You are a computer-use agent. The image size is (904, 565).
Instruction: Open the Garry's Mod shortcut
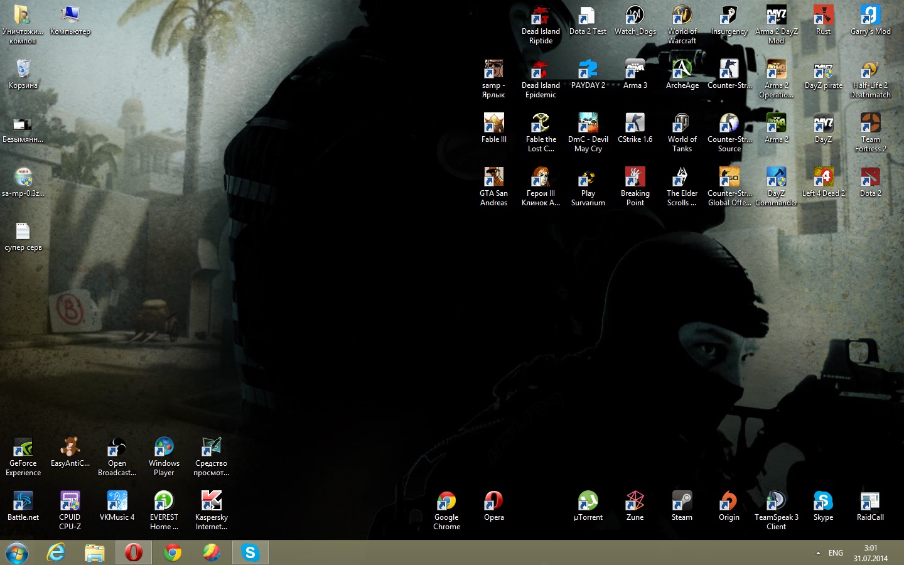(x=870, y=21)
